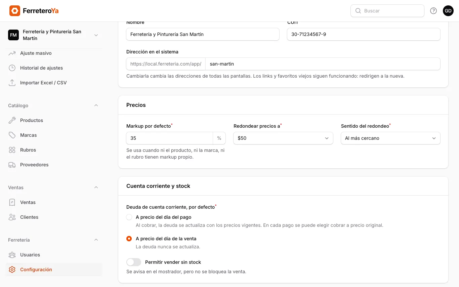Click the 'Precios' section heading
459x287 pixels.
point(136,105)
